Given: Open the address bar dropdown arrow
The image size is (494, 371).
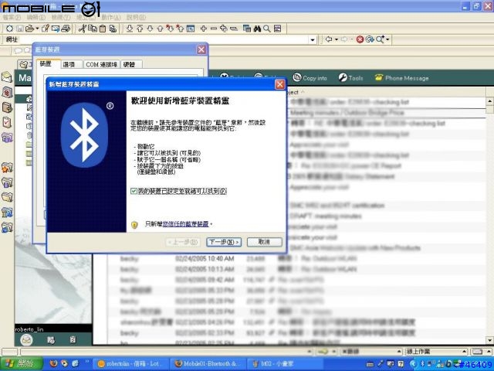Looking at the screenshot, I should 312,39.
